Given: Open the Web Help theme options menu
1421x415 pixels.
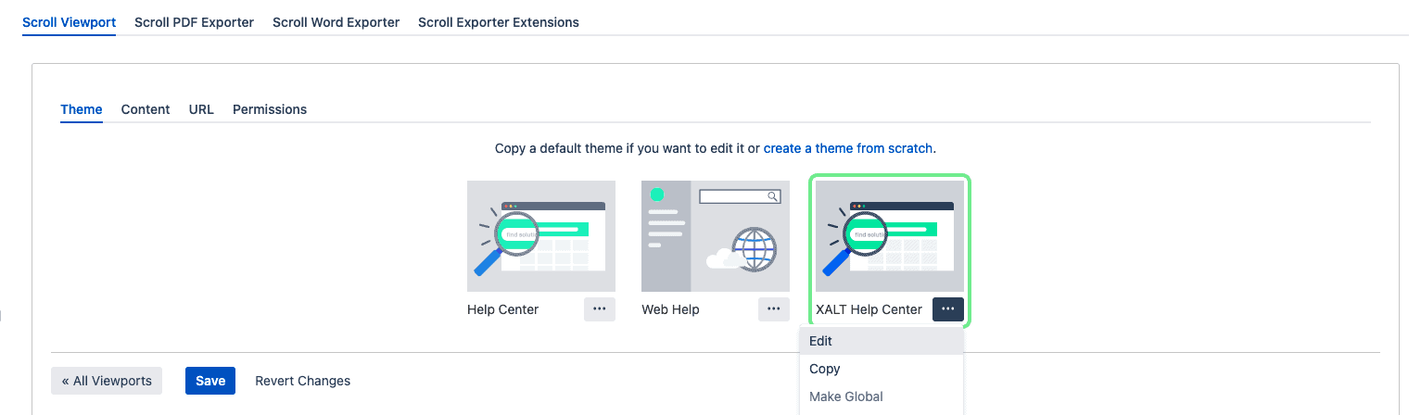Looking at the screenshot, I should tap(774, 309).
